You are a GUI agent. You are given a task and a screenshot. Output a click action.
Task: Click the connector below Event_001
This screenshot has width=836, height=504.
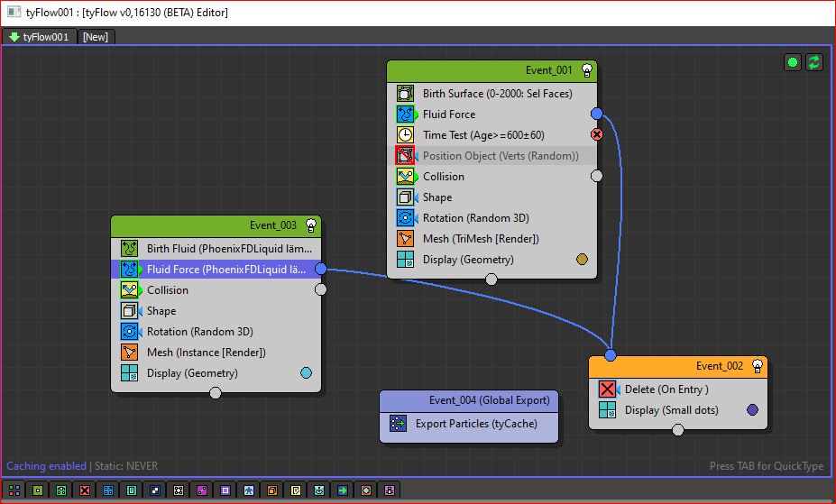point(491,279)
